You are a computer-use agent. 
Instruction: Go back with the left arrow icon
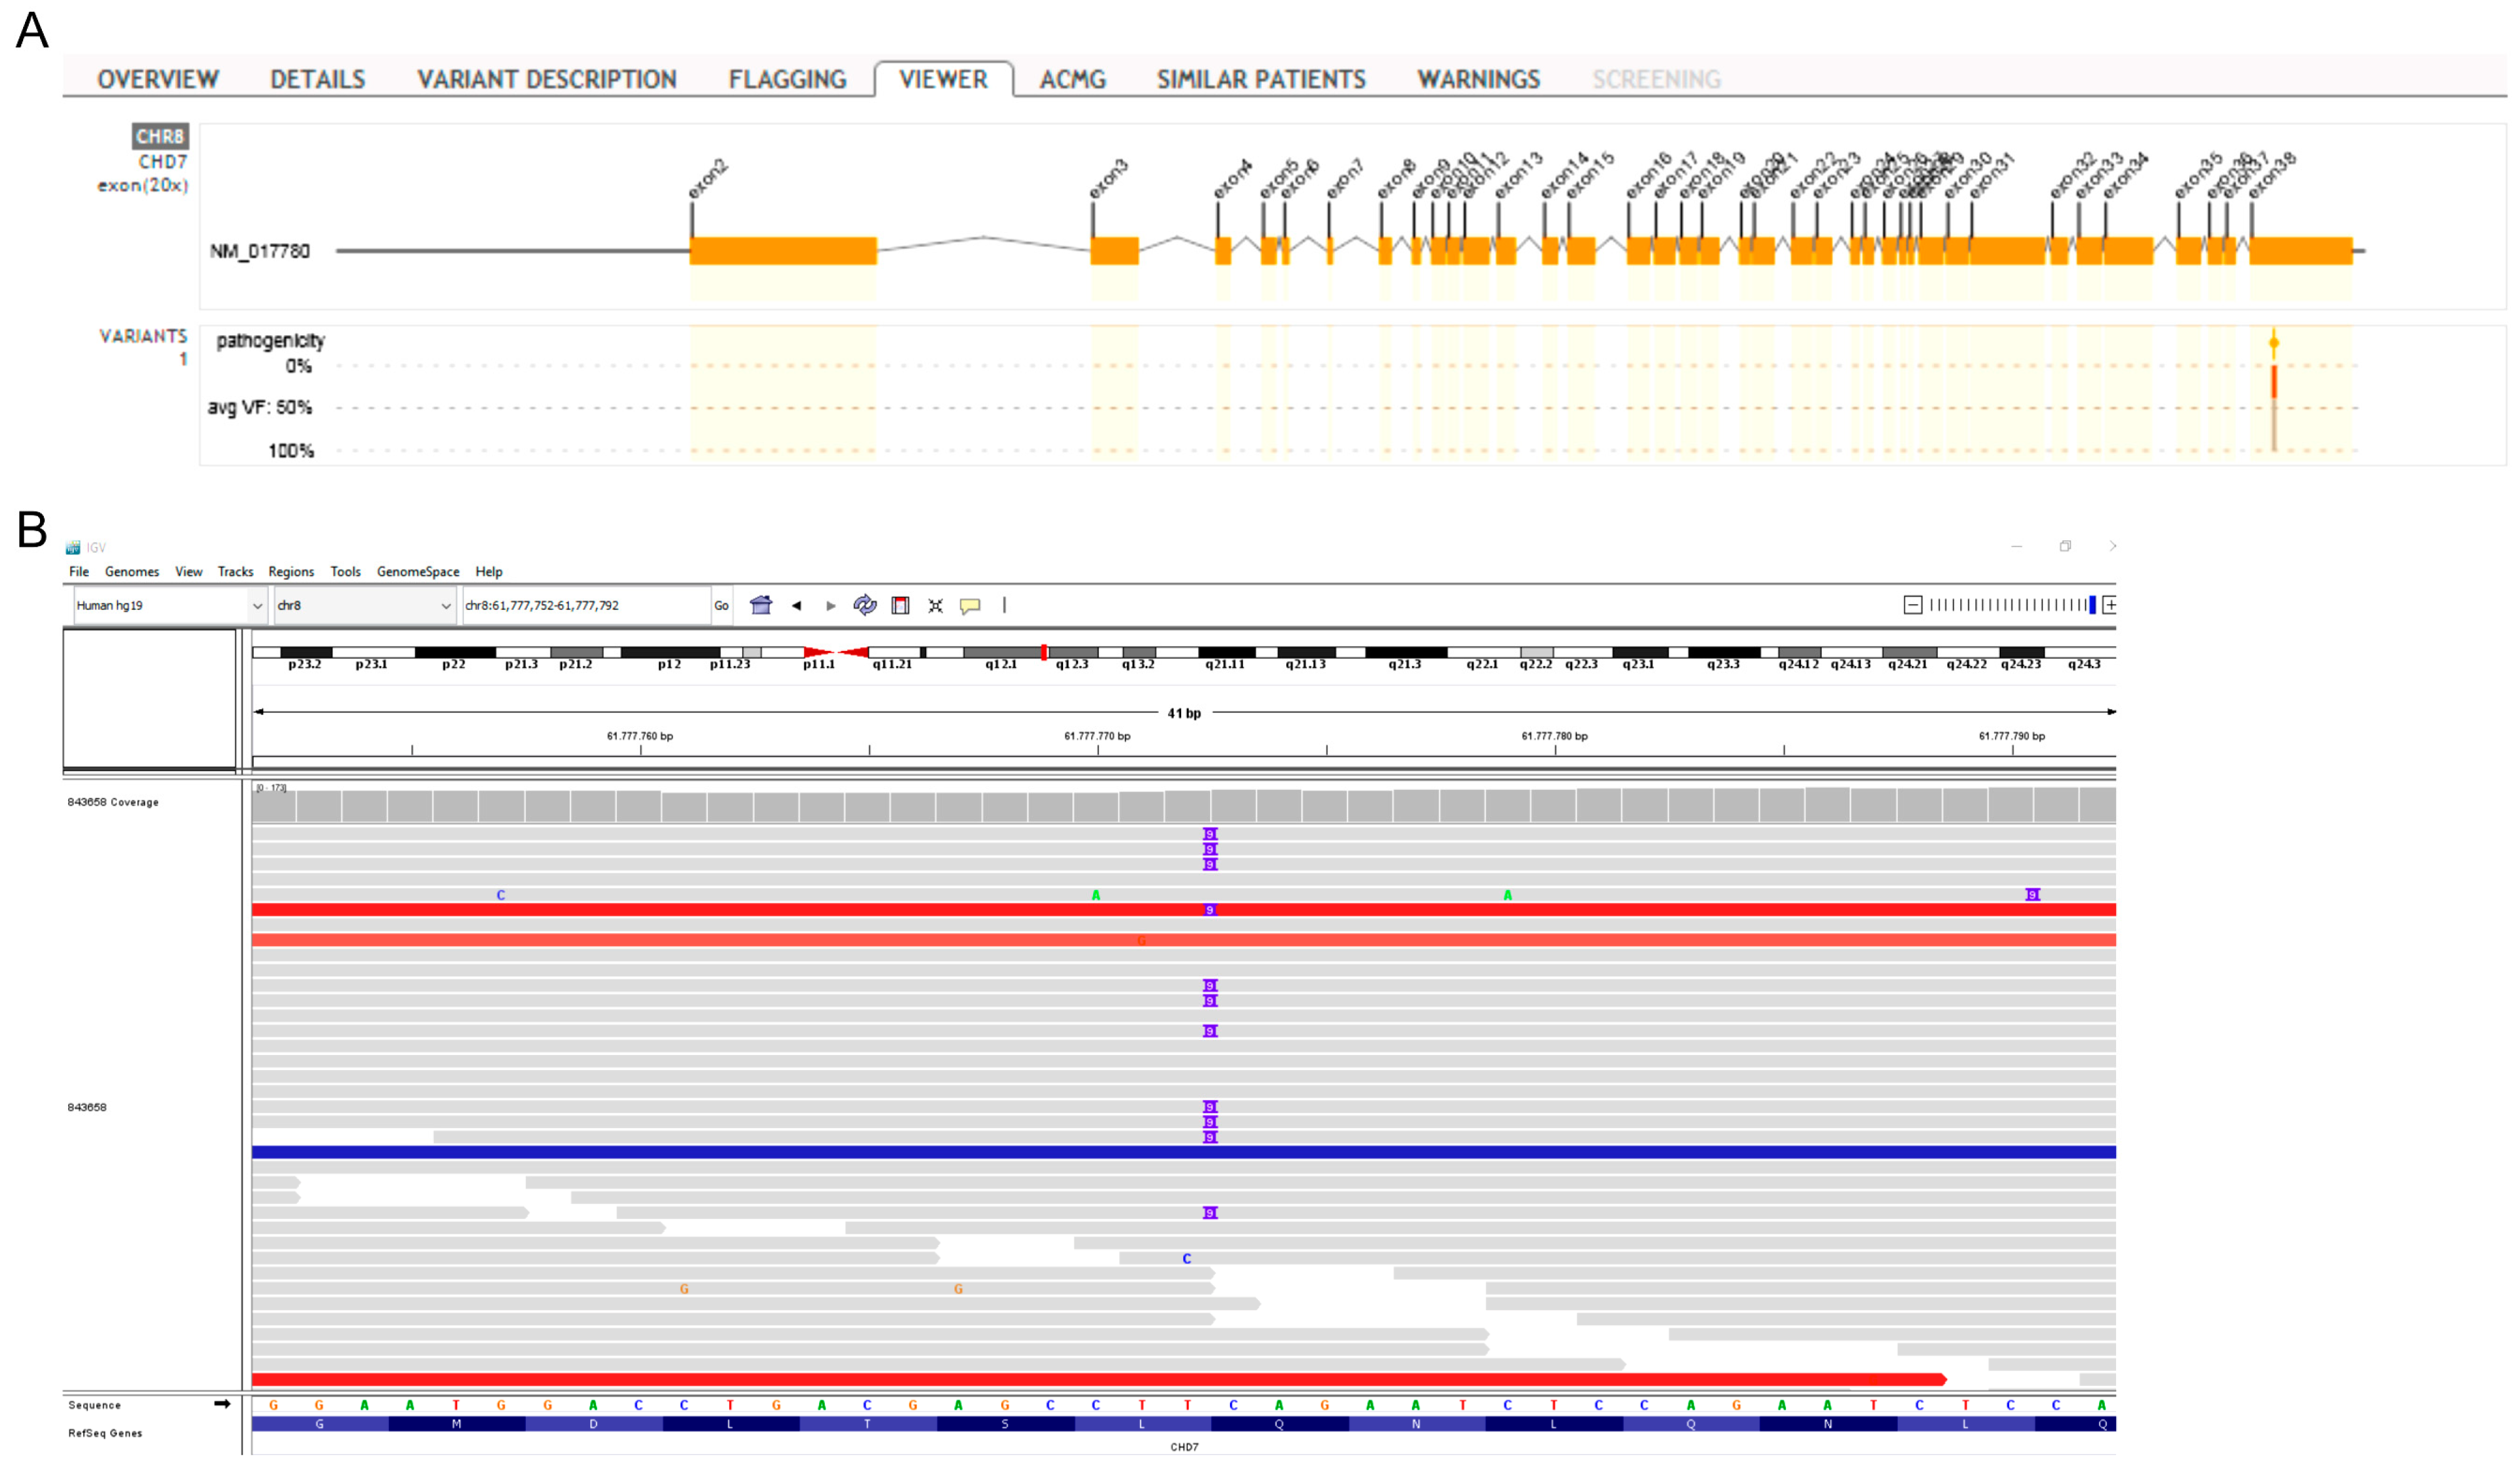coord(796,605)
